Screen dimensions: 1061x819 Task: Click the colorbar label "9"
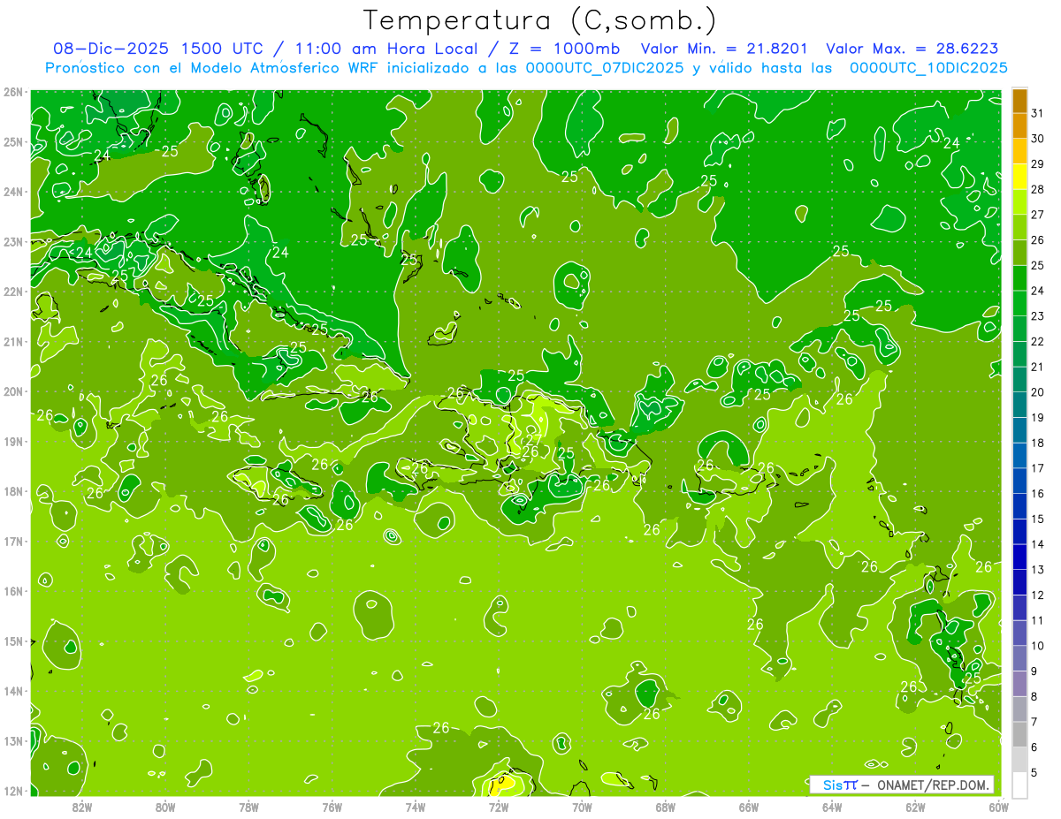1034,671
